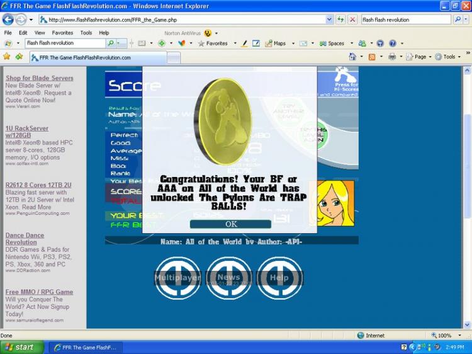Open the zoom level 100% dropdown
Image resolution: width=472 pixels, height=354 pixels.
(x=459, y=335)
